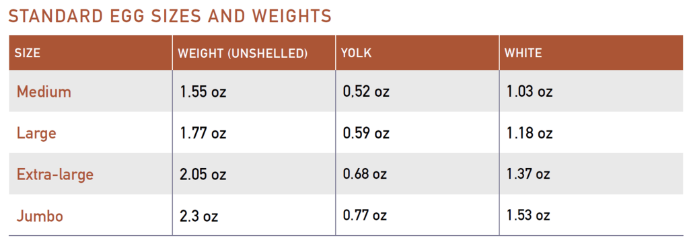Select the 1.77 oz weight cell
This screenshot has height=252, width=689.
203,133
